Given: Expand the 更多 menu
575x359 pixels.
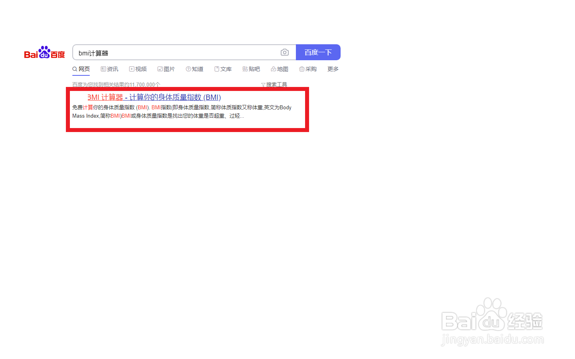Looking at the screenshot, I should tap(333, 69).
